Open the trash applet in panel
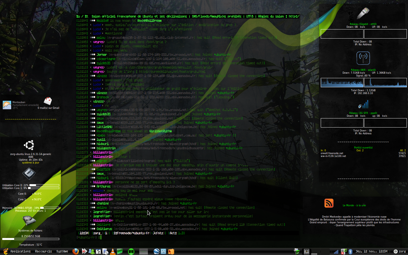The width and height of the screenshot is (408, 255). pos(297,251)
